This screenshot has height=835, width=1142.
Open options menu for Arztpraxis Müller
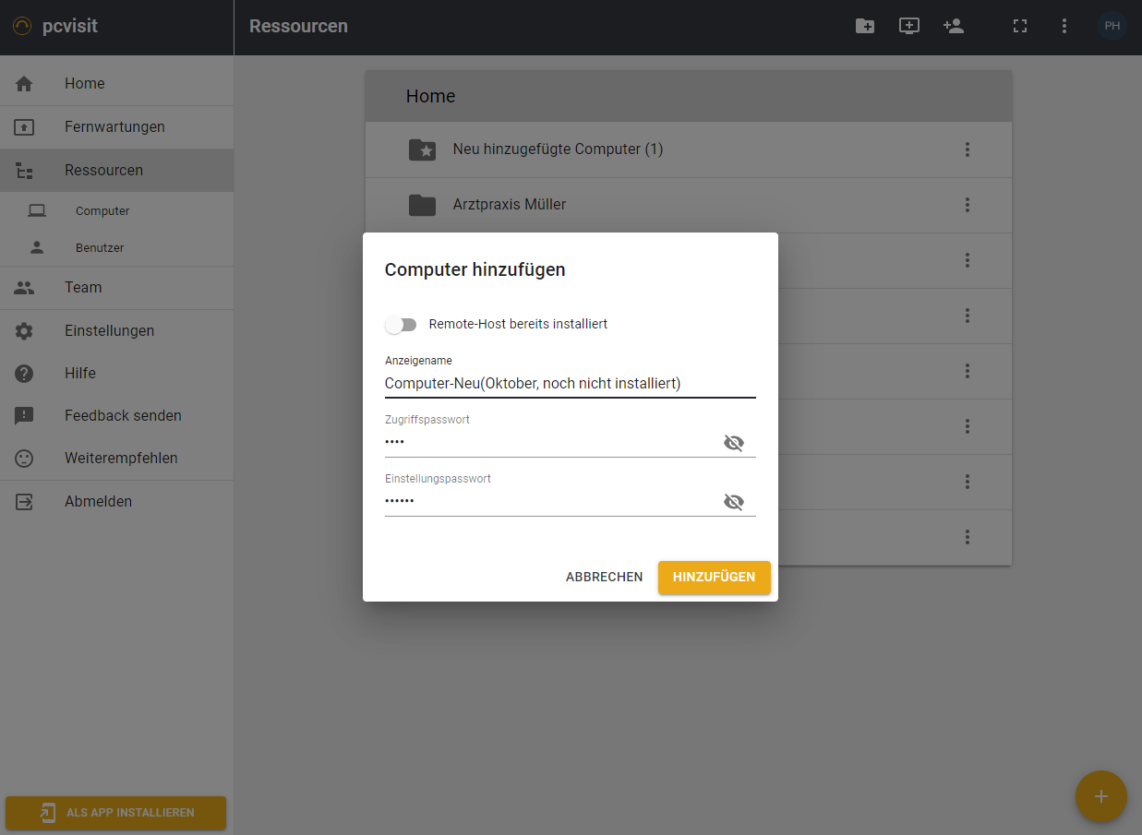pyautogui.click(x=968, y=205)
